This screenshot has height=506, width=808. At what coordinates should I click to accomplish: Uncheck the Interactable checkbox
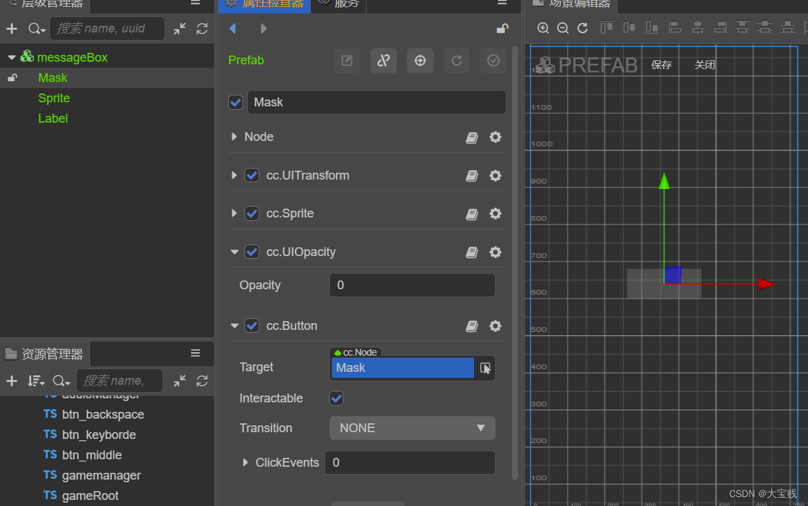(337, 398)
